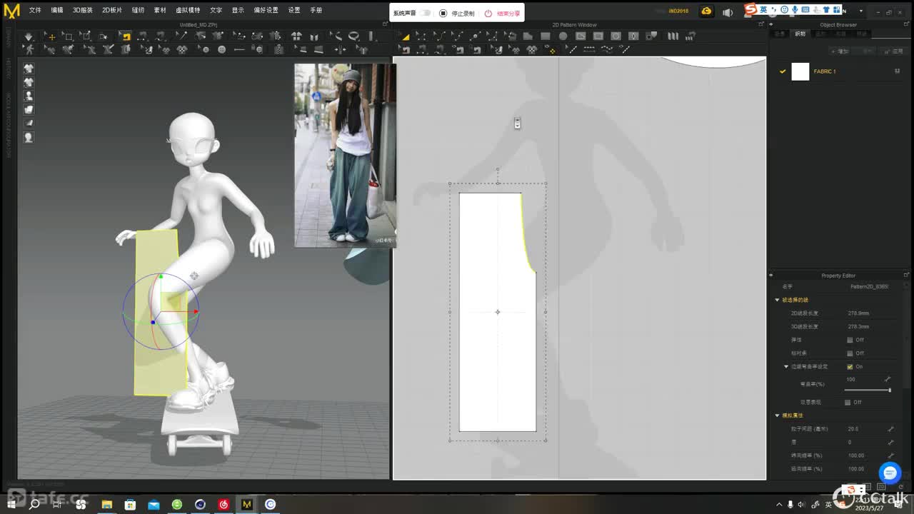
Task: Uncheck the 边缘弯曲率设定 On checkbox
Action: 849,366
